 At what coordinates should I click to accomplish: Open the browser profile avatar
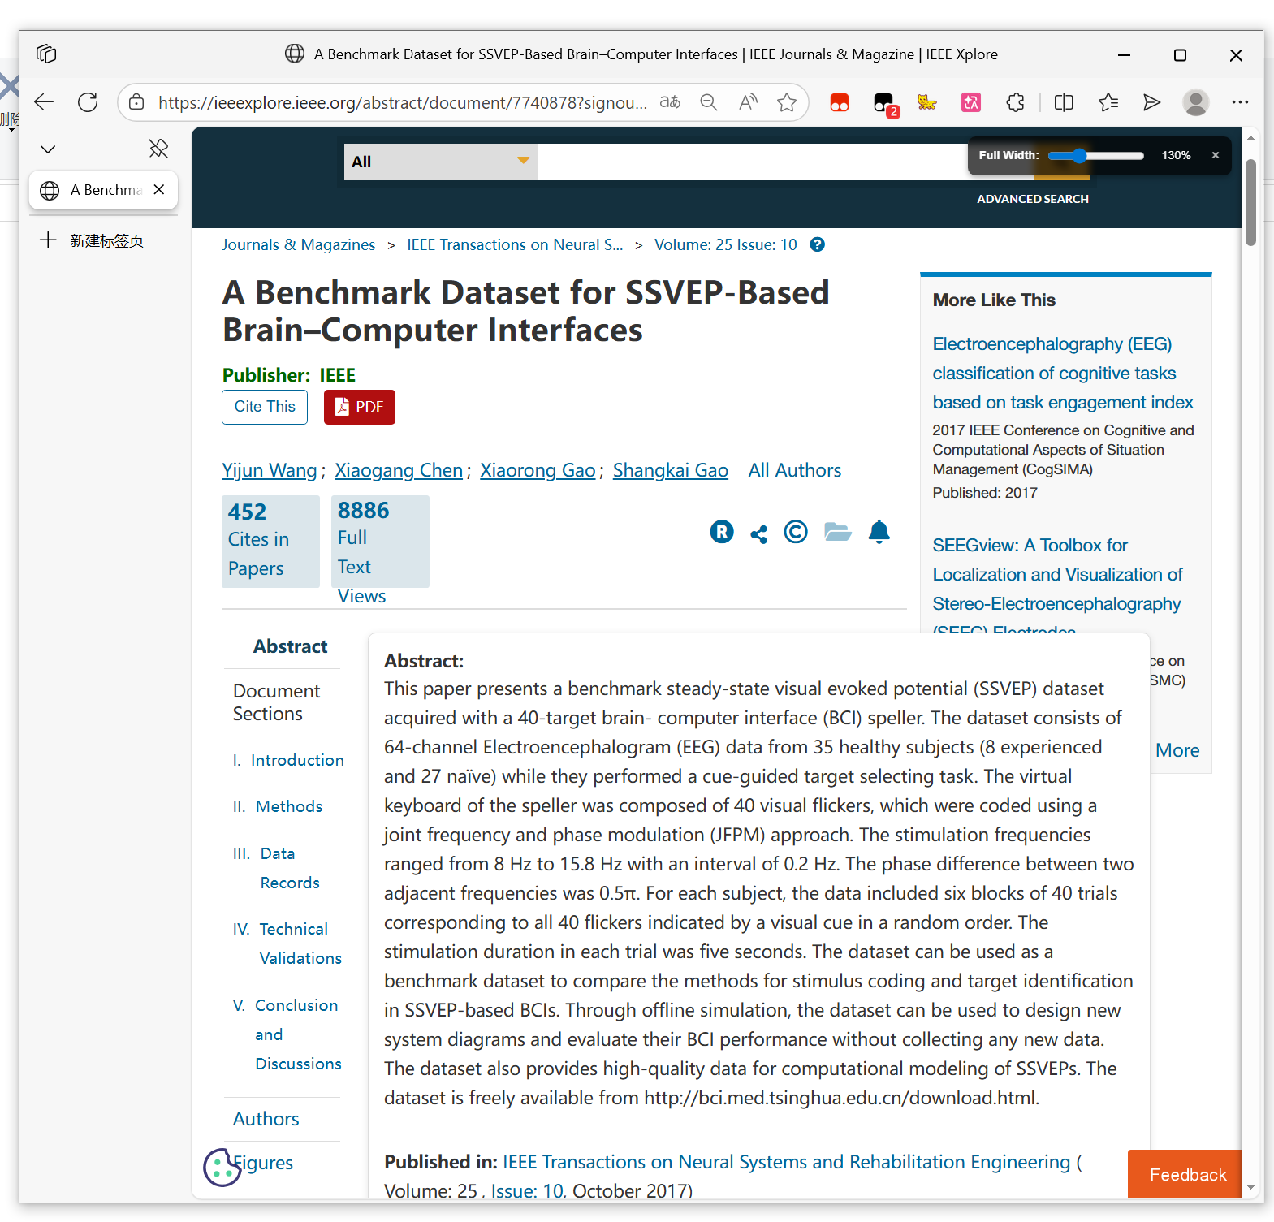[x=1195, y=102]
